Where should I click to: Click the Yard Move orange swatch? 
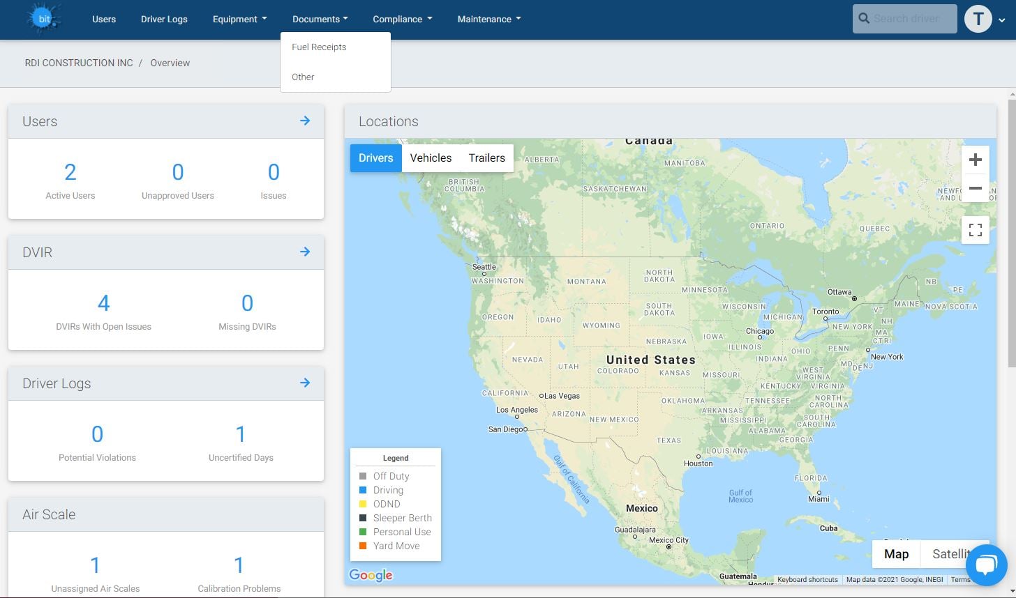pos(363,546)
